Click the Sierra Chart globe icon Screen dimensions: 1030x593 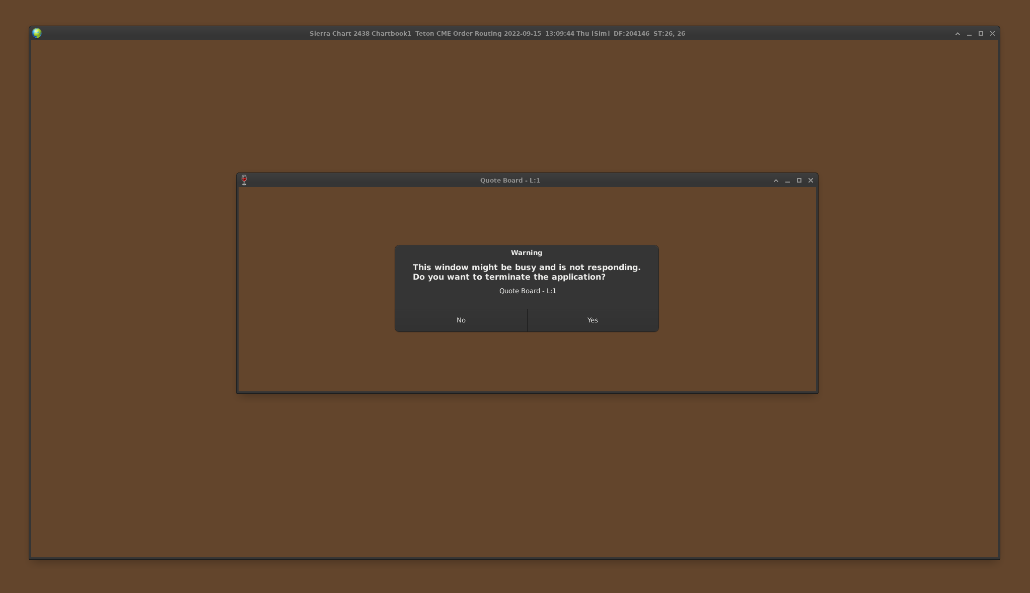tap(37, 33)
